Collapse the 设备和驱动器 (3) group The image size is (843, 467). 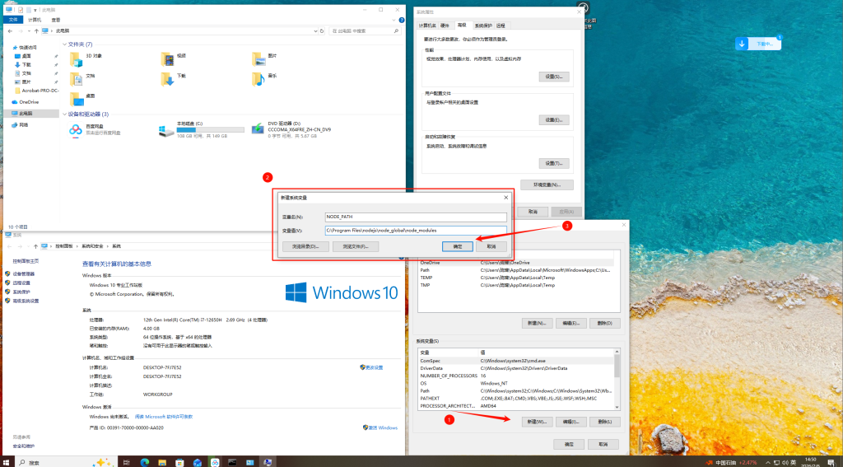[64, 114]
